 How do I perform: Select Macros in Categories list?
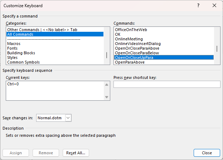coord(14,44)
